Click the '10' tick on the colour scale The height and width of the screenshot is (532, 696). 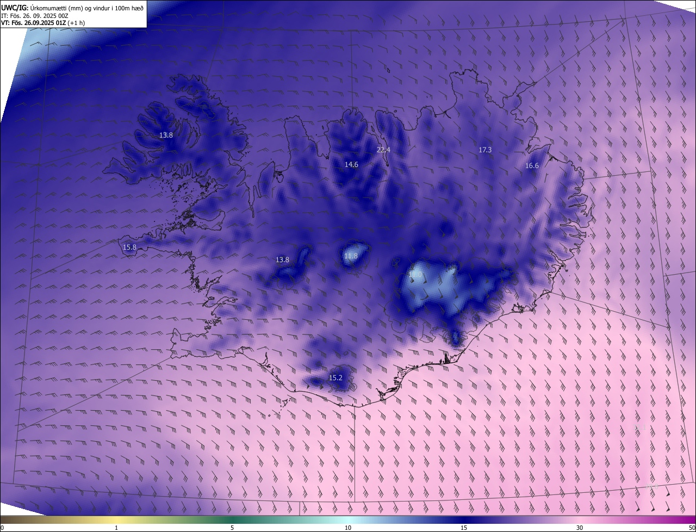click(348, 528)
